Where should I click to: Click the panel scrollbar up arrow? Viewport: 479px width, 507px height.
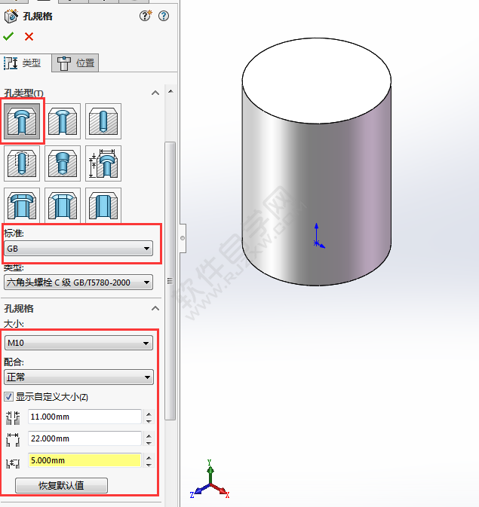pyautogui.click(x=170, y=91)
